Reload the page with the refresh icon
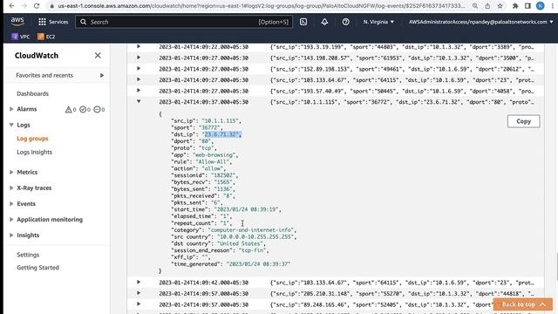Screen dimensions: 558x314 pos(37,6)
